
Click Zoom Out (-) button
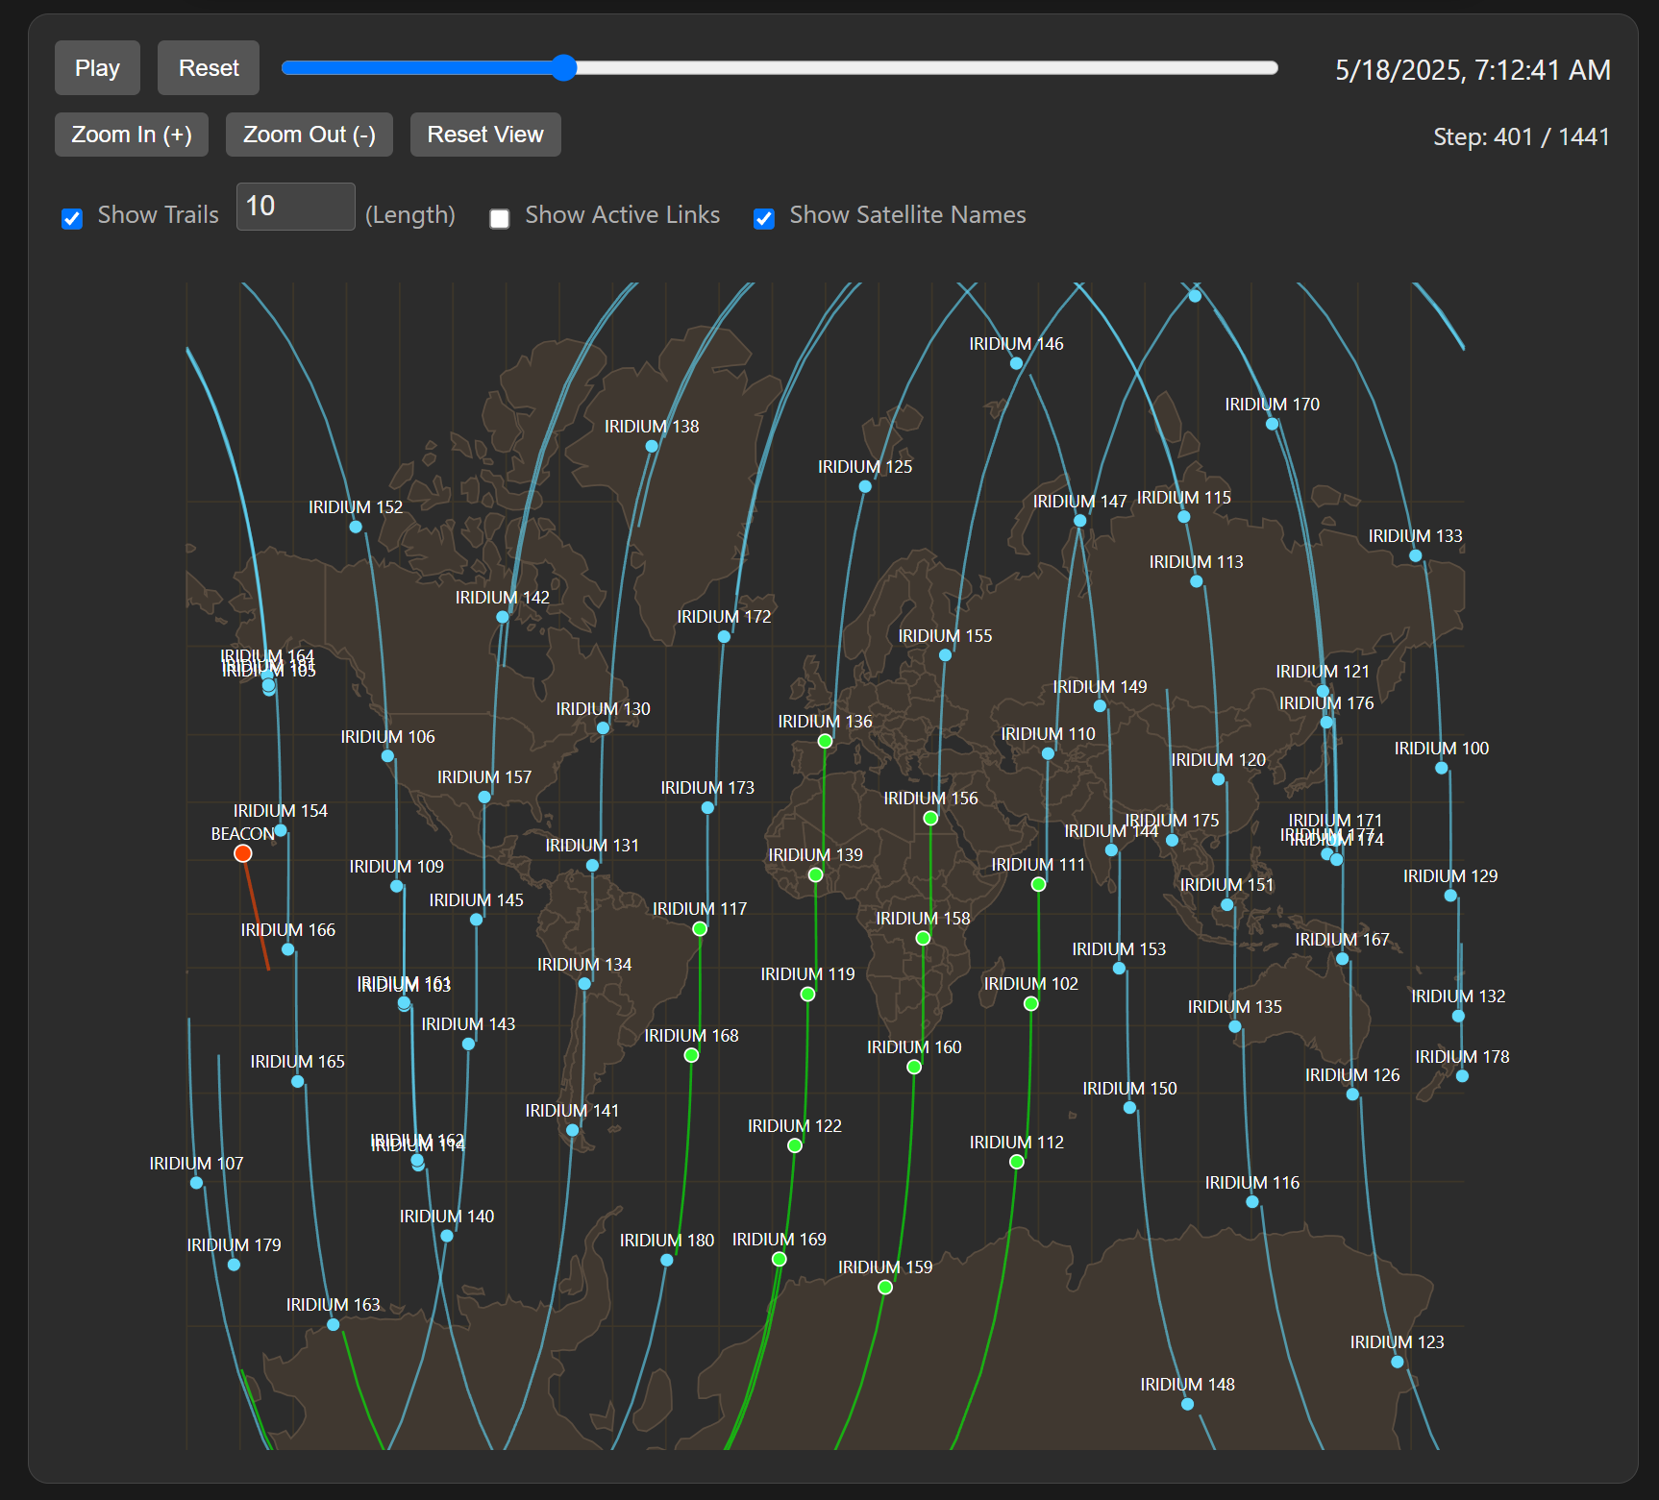310,135
